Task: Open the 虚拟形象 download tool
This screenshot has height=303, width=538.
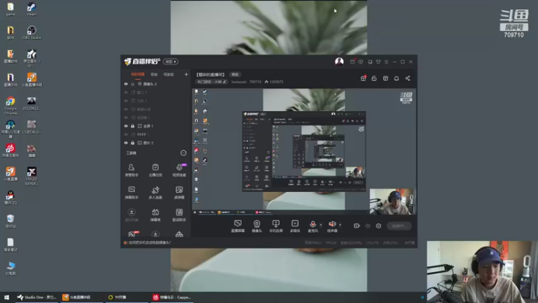Action: tap(131, 215)
